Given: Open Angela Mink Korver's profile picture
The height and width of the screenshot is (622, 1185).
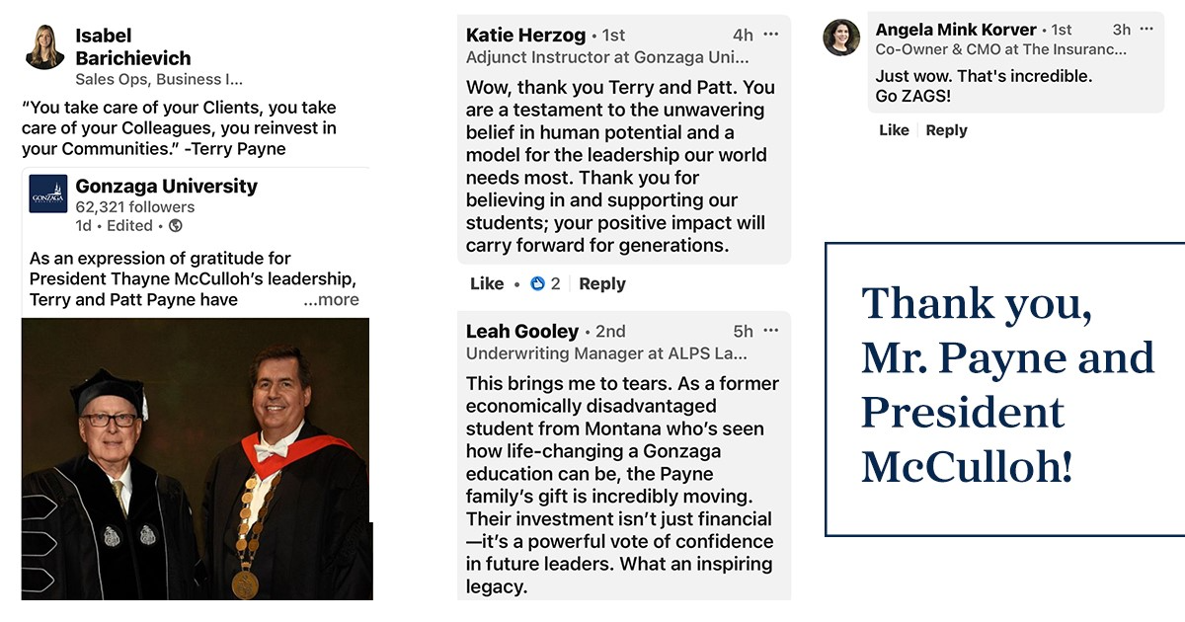Looking at the screenshot, I should click(840, 38).
